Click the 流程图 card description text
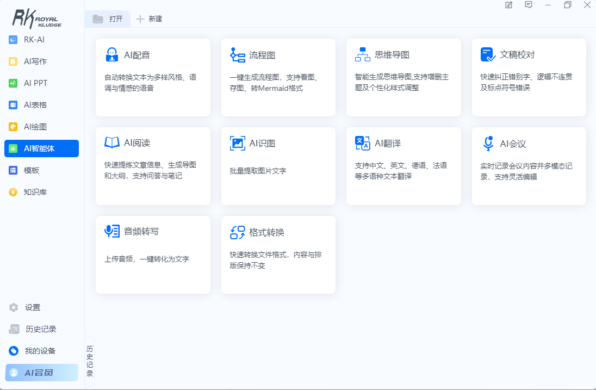The image size is (596, 390). (274, 83)
